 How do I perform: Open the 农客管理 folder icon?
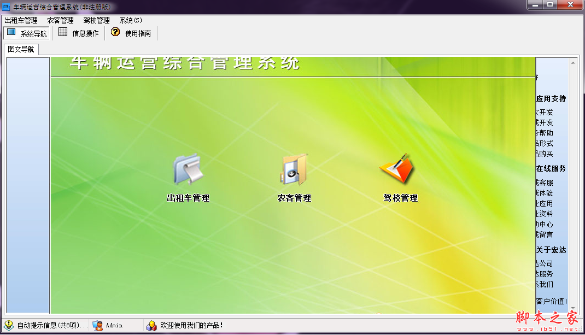(294, 170)
